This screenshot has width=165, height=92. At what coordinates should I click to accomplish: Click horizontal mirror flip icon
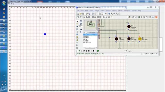tap(81, 30)
